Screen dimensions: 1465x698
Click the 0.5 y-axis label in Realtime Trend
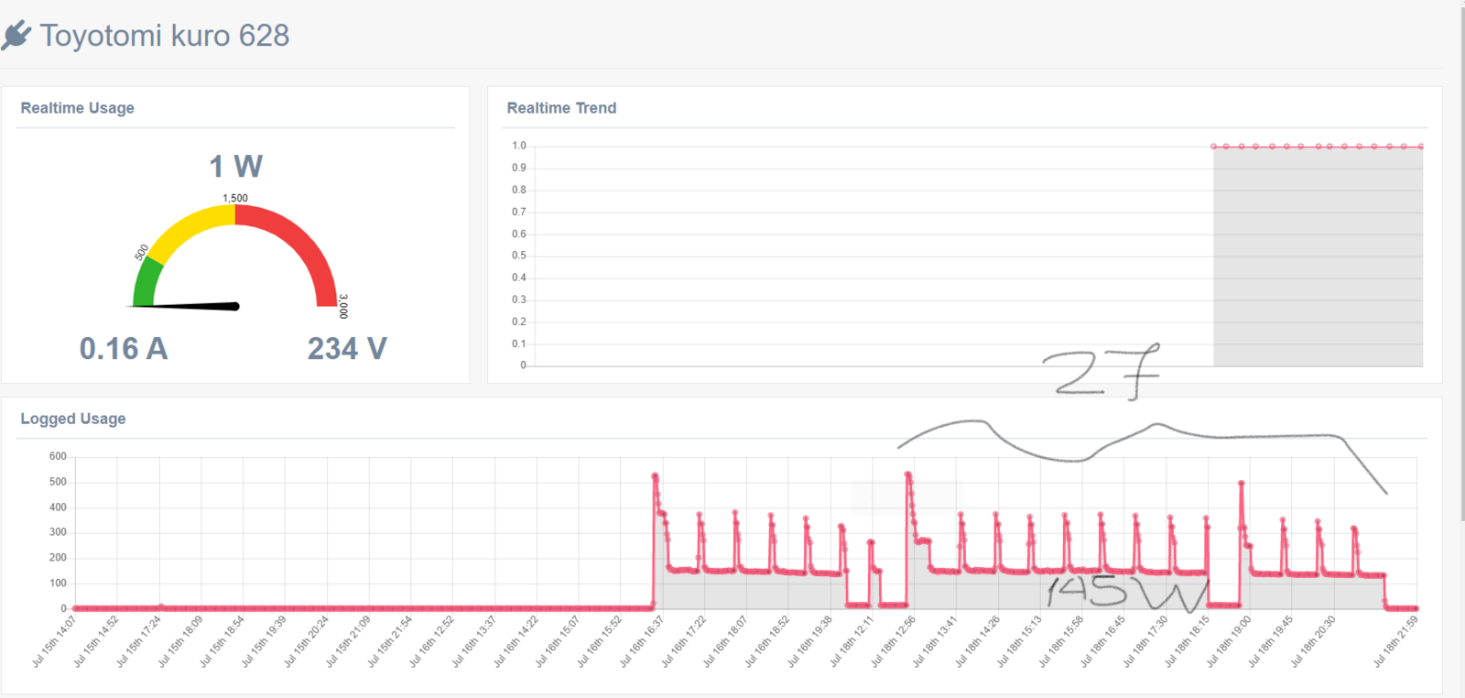[519, 256]
